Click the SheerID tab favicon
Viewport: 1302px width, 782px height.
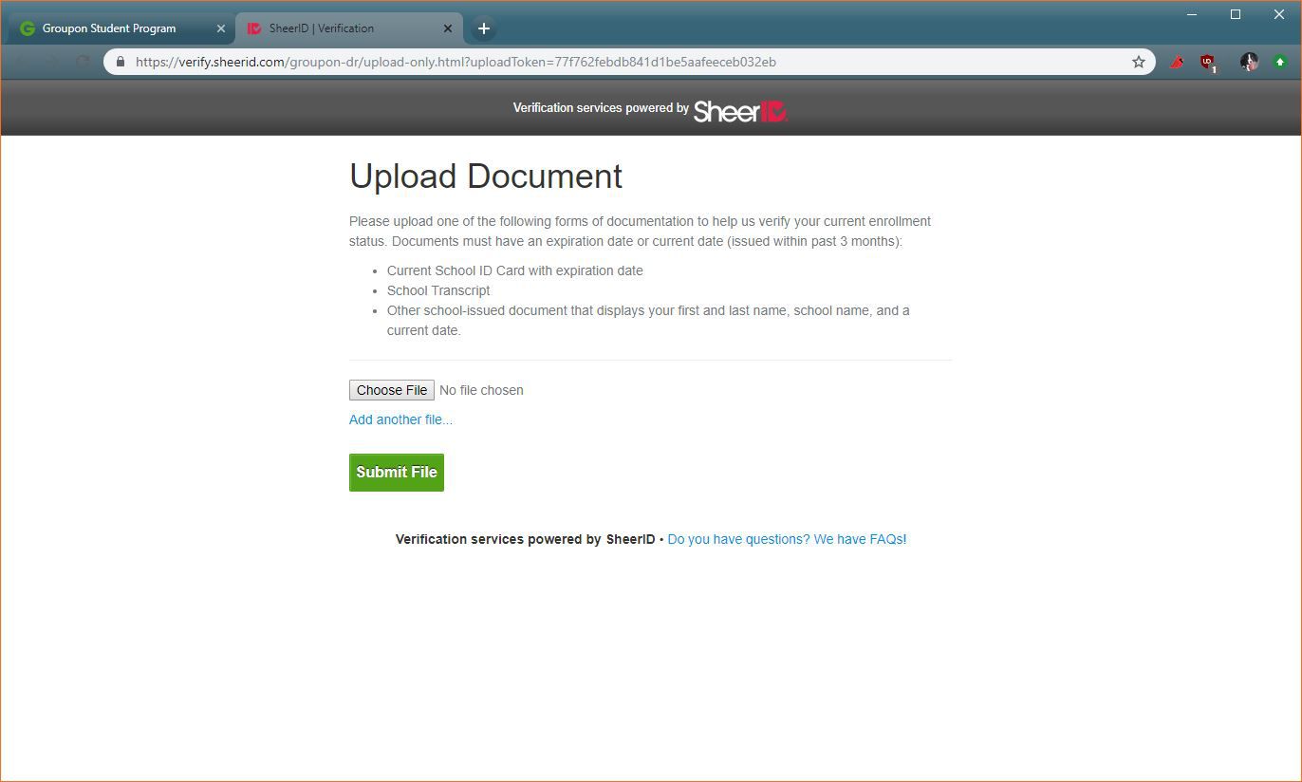coord(253,28)
